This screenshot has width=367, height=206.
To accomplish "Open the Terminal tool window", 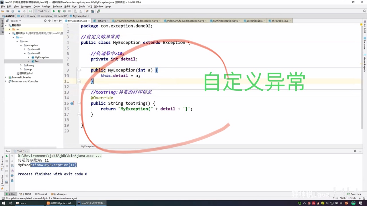I will pos(41,194).
